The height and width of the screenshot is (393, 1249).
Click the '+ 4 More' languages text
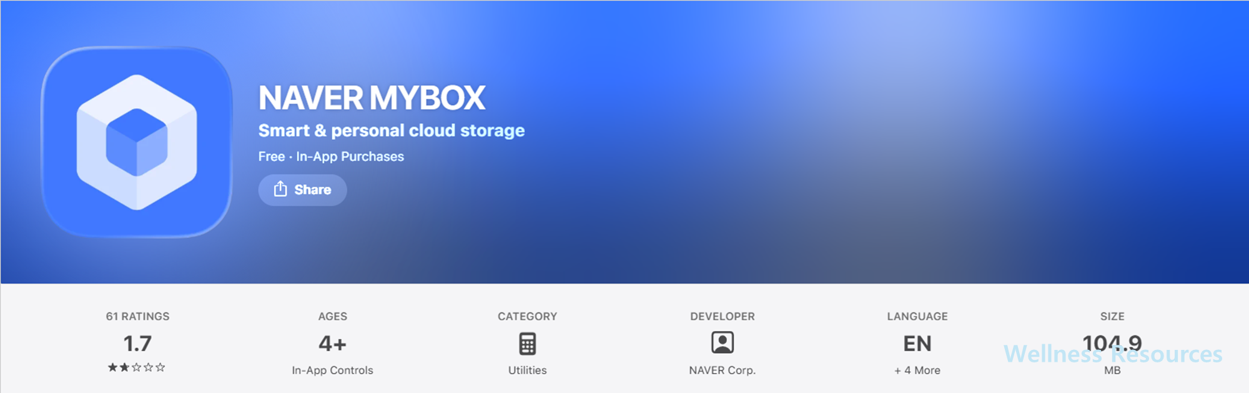[x=917, y=371]
